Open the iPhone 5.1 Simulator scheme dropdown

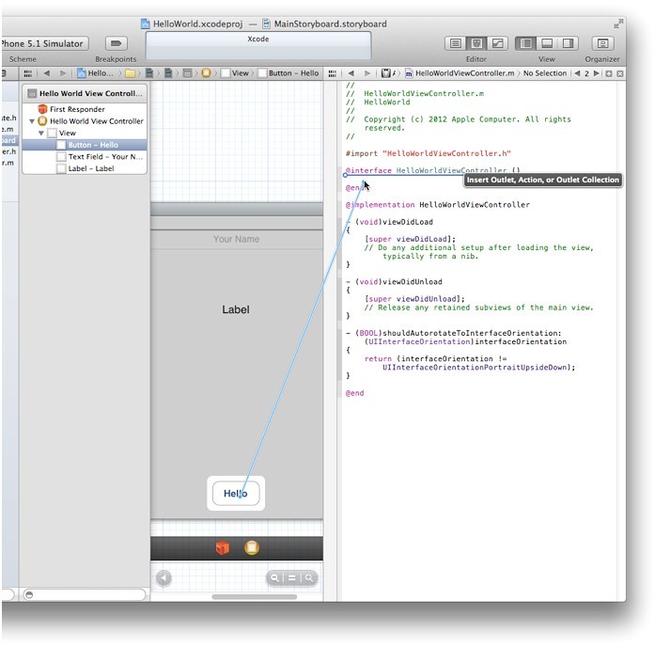[x=43, y=43]
